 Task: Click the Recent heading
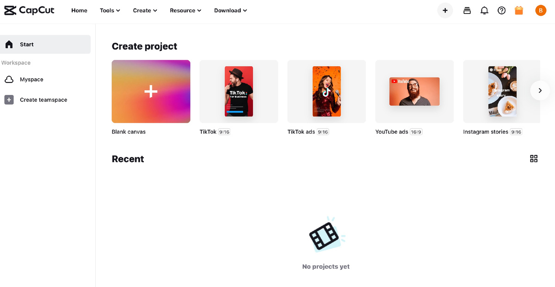128,159
